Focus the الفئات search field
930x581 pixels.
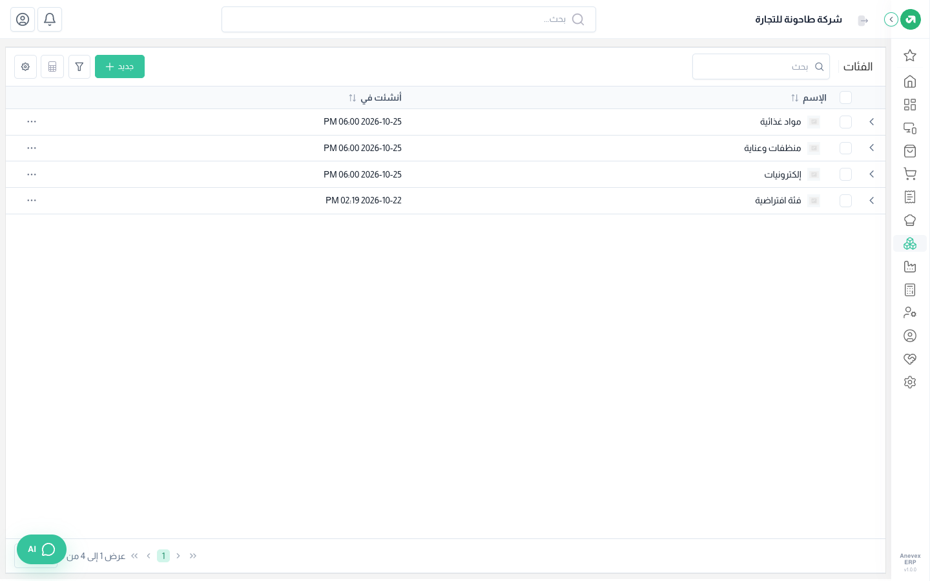tap(761, 66)
